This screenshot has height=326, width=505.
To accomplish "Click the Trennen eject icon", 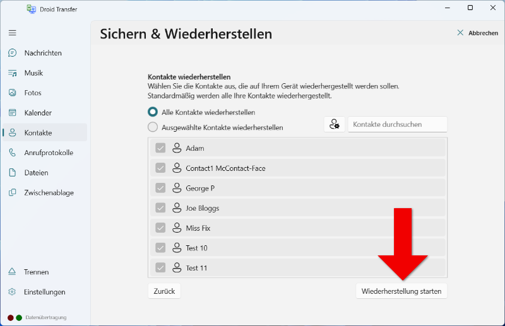I will coord(12,272).
